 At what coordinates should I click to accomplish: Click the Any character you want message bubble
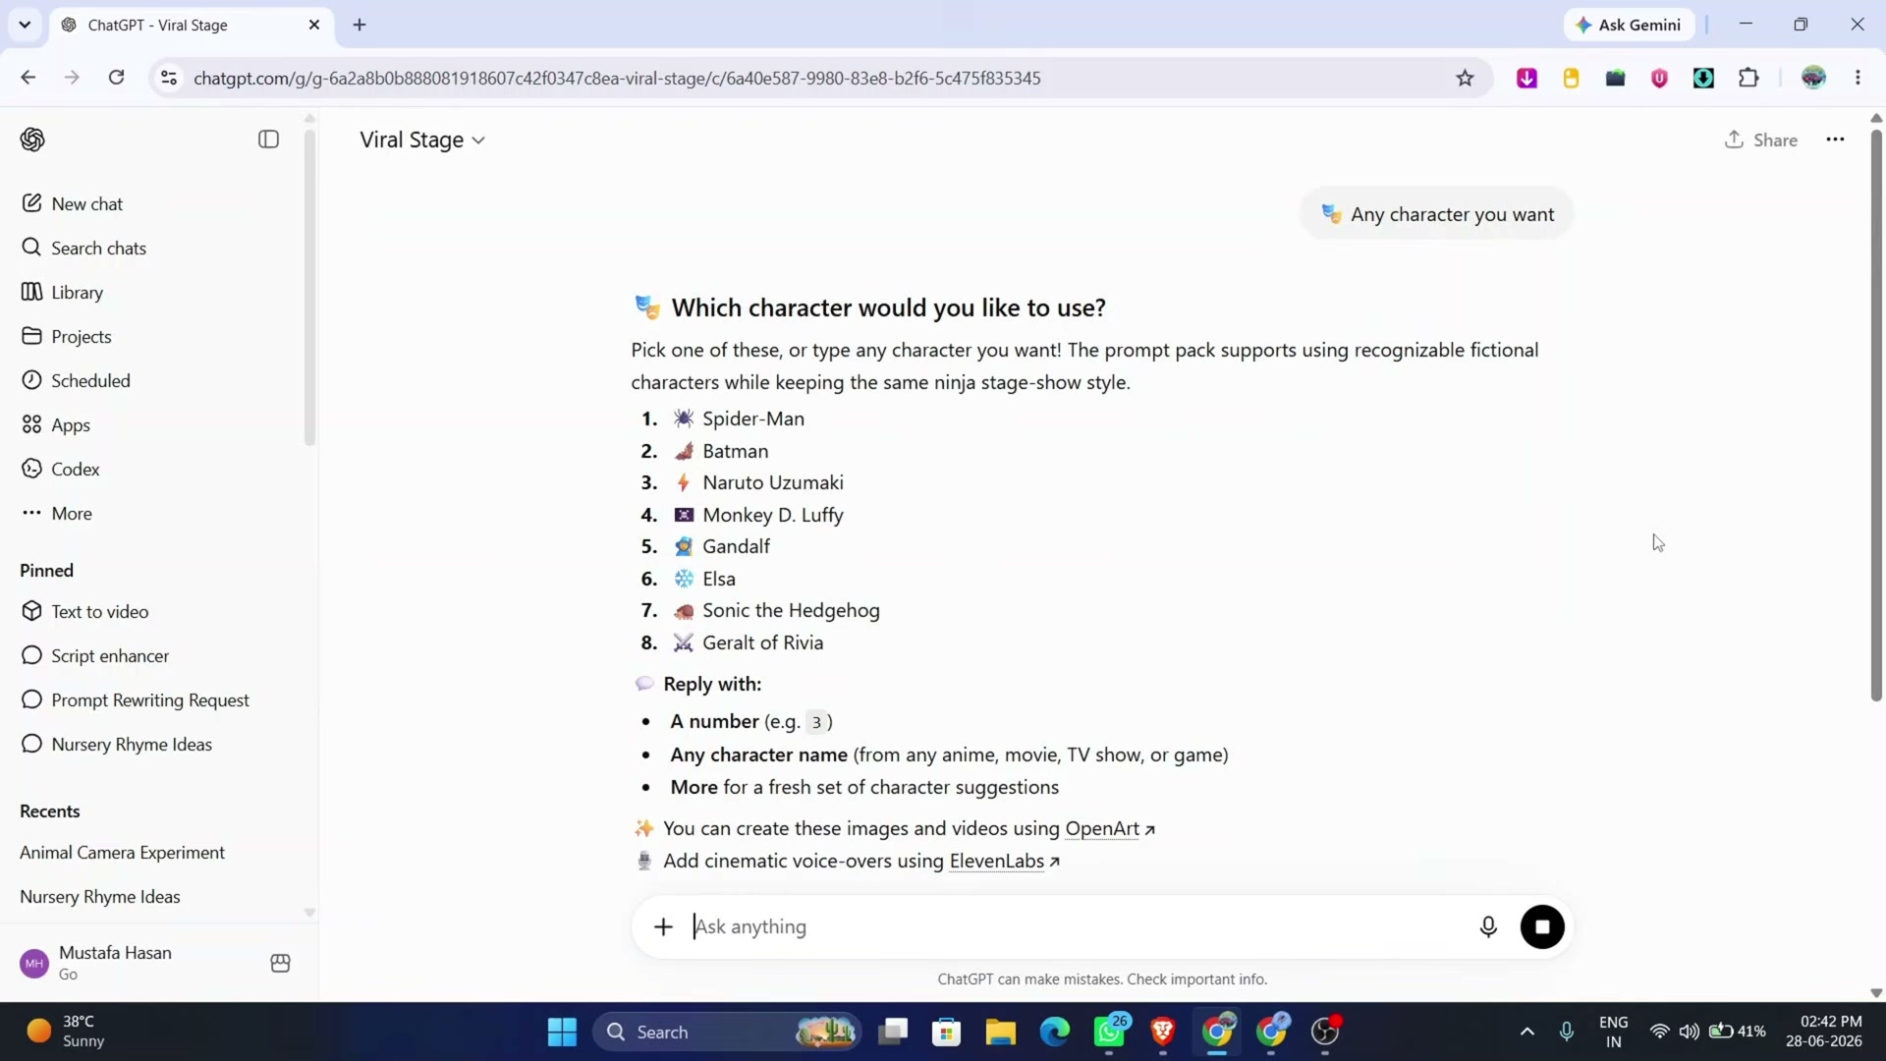(1436, 214)
